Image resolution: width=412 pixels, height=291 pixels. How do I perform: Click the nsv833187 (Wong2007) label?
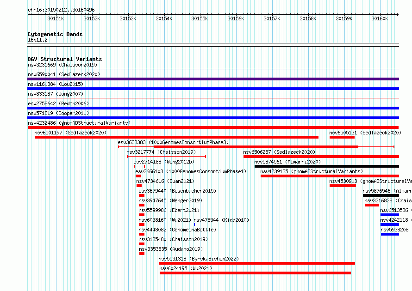[x=56, y=94]
